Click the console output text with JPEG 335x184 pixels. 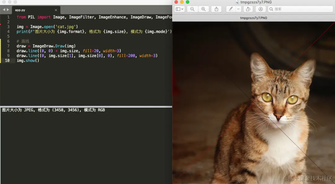[53, 110]
